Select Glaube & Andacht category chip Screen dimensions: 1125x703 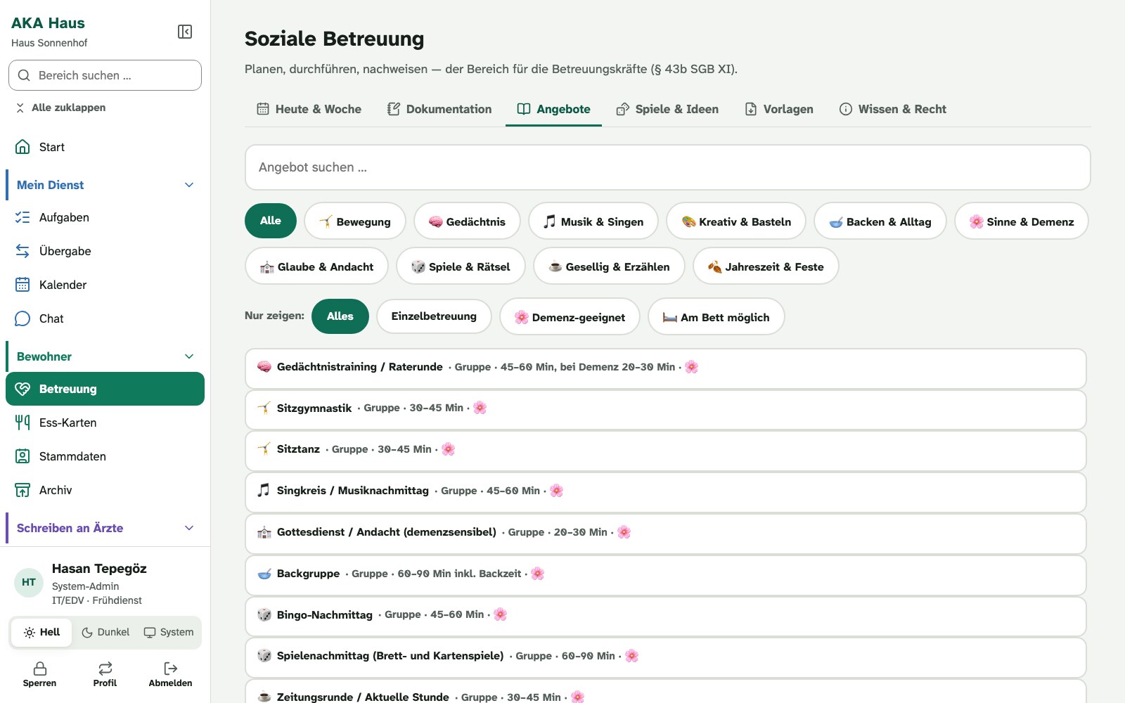pos(316,266)
